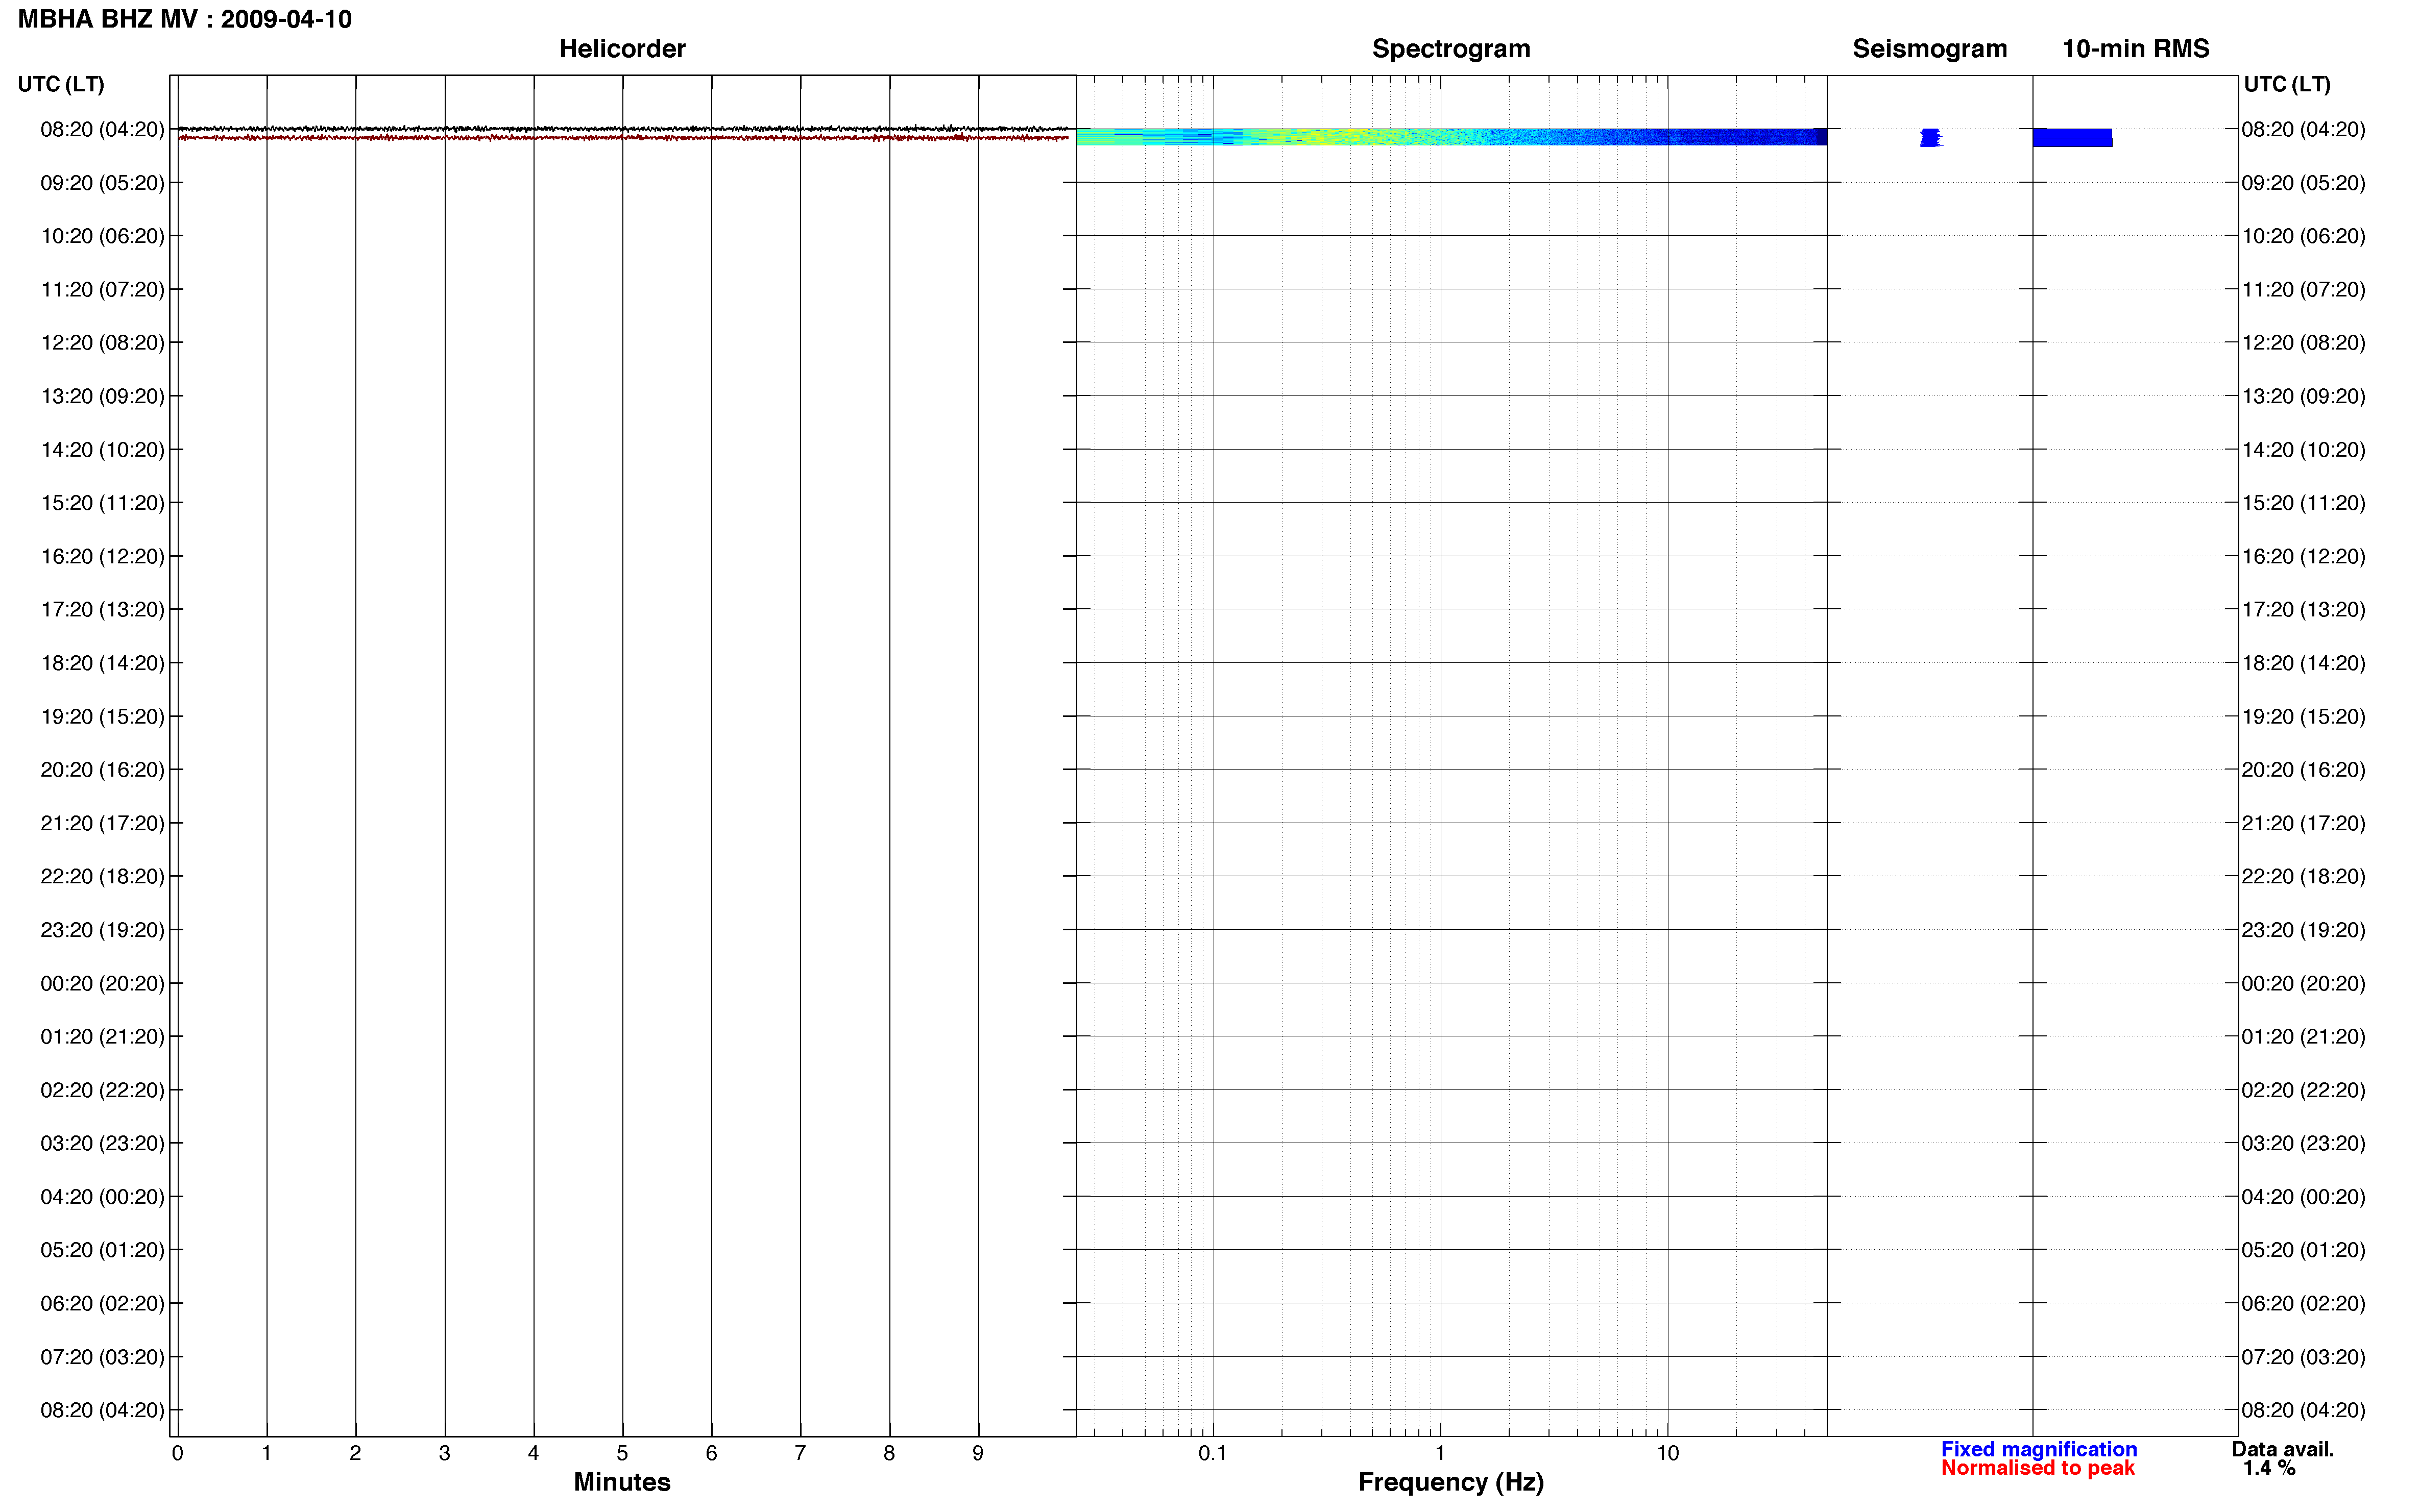Click the right '00:20 (20:20)' time label
This screenshot has height=1512, width=2420.
[2304, 984]
